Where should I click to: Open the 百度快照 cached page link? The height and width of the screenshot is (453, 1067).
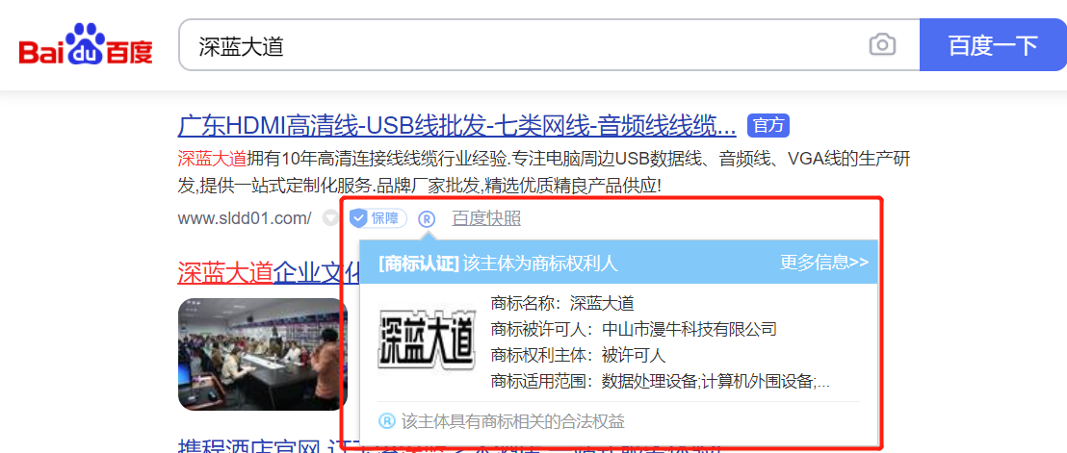tap(486, 218)
